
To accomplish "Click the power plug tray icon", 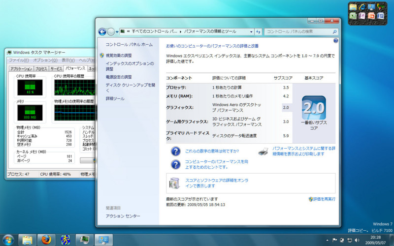I will pyautogui.click(x=342, y=240).
